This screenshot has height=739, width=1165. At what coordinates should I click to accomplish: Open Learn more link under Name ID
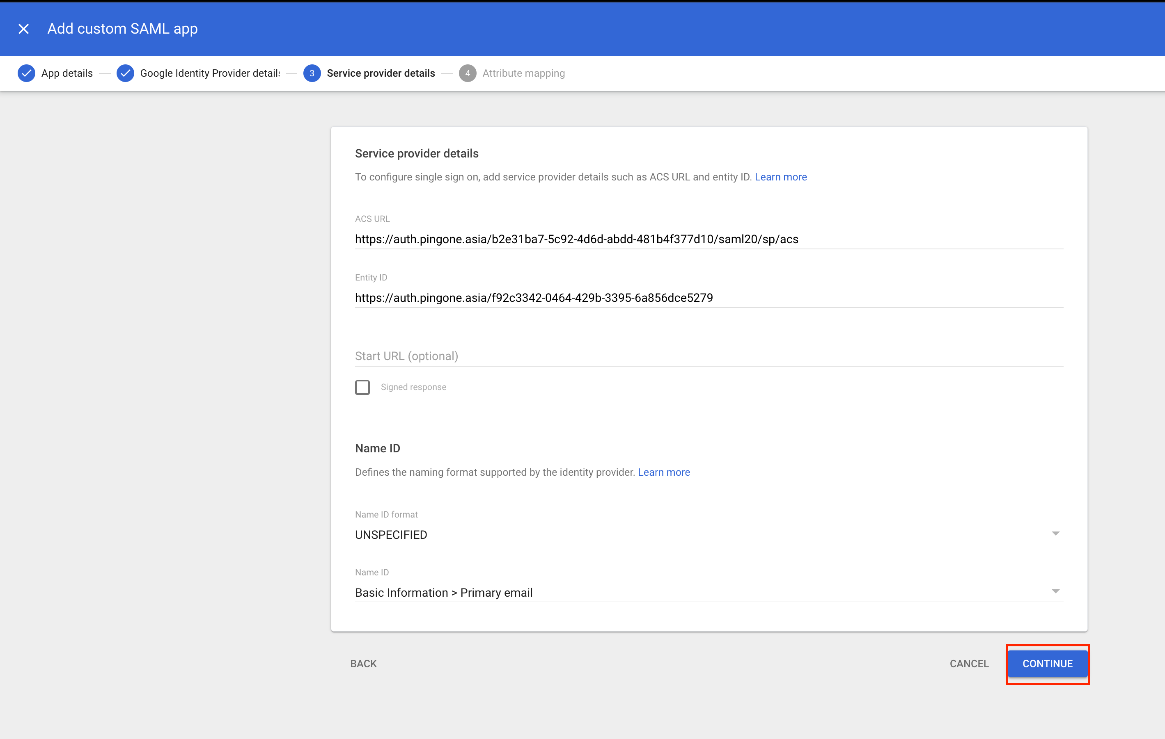point(664,472)
